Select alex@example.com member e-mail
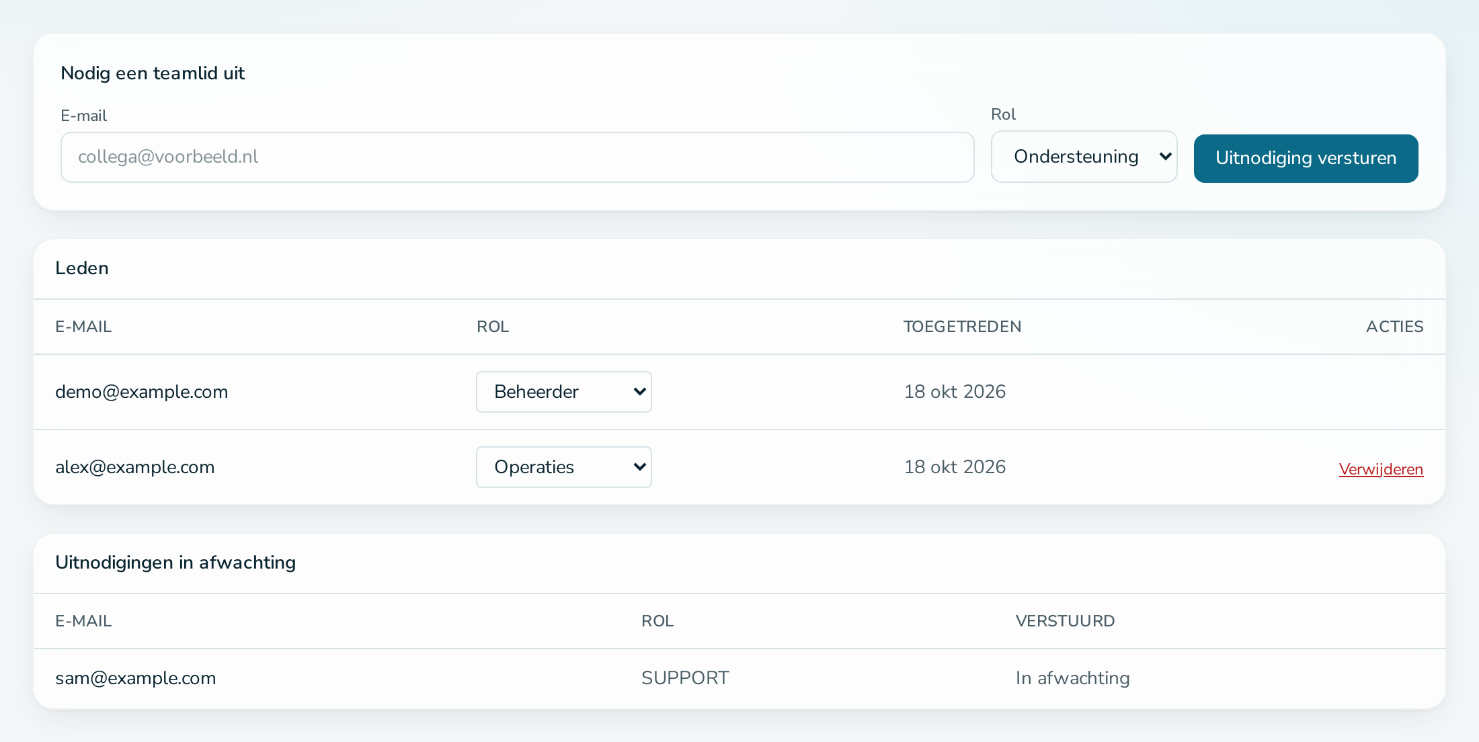Image resolution: width=1479 pixels, height=742 pixels. coord(135,467)
